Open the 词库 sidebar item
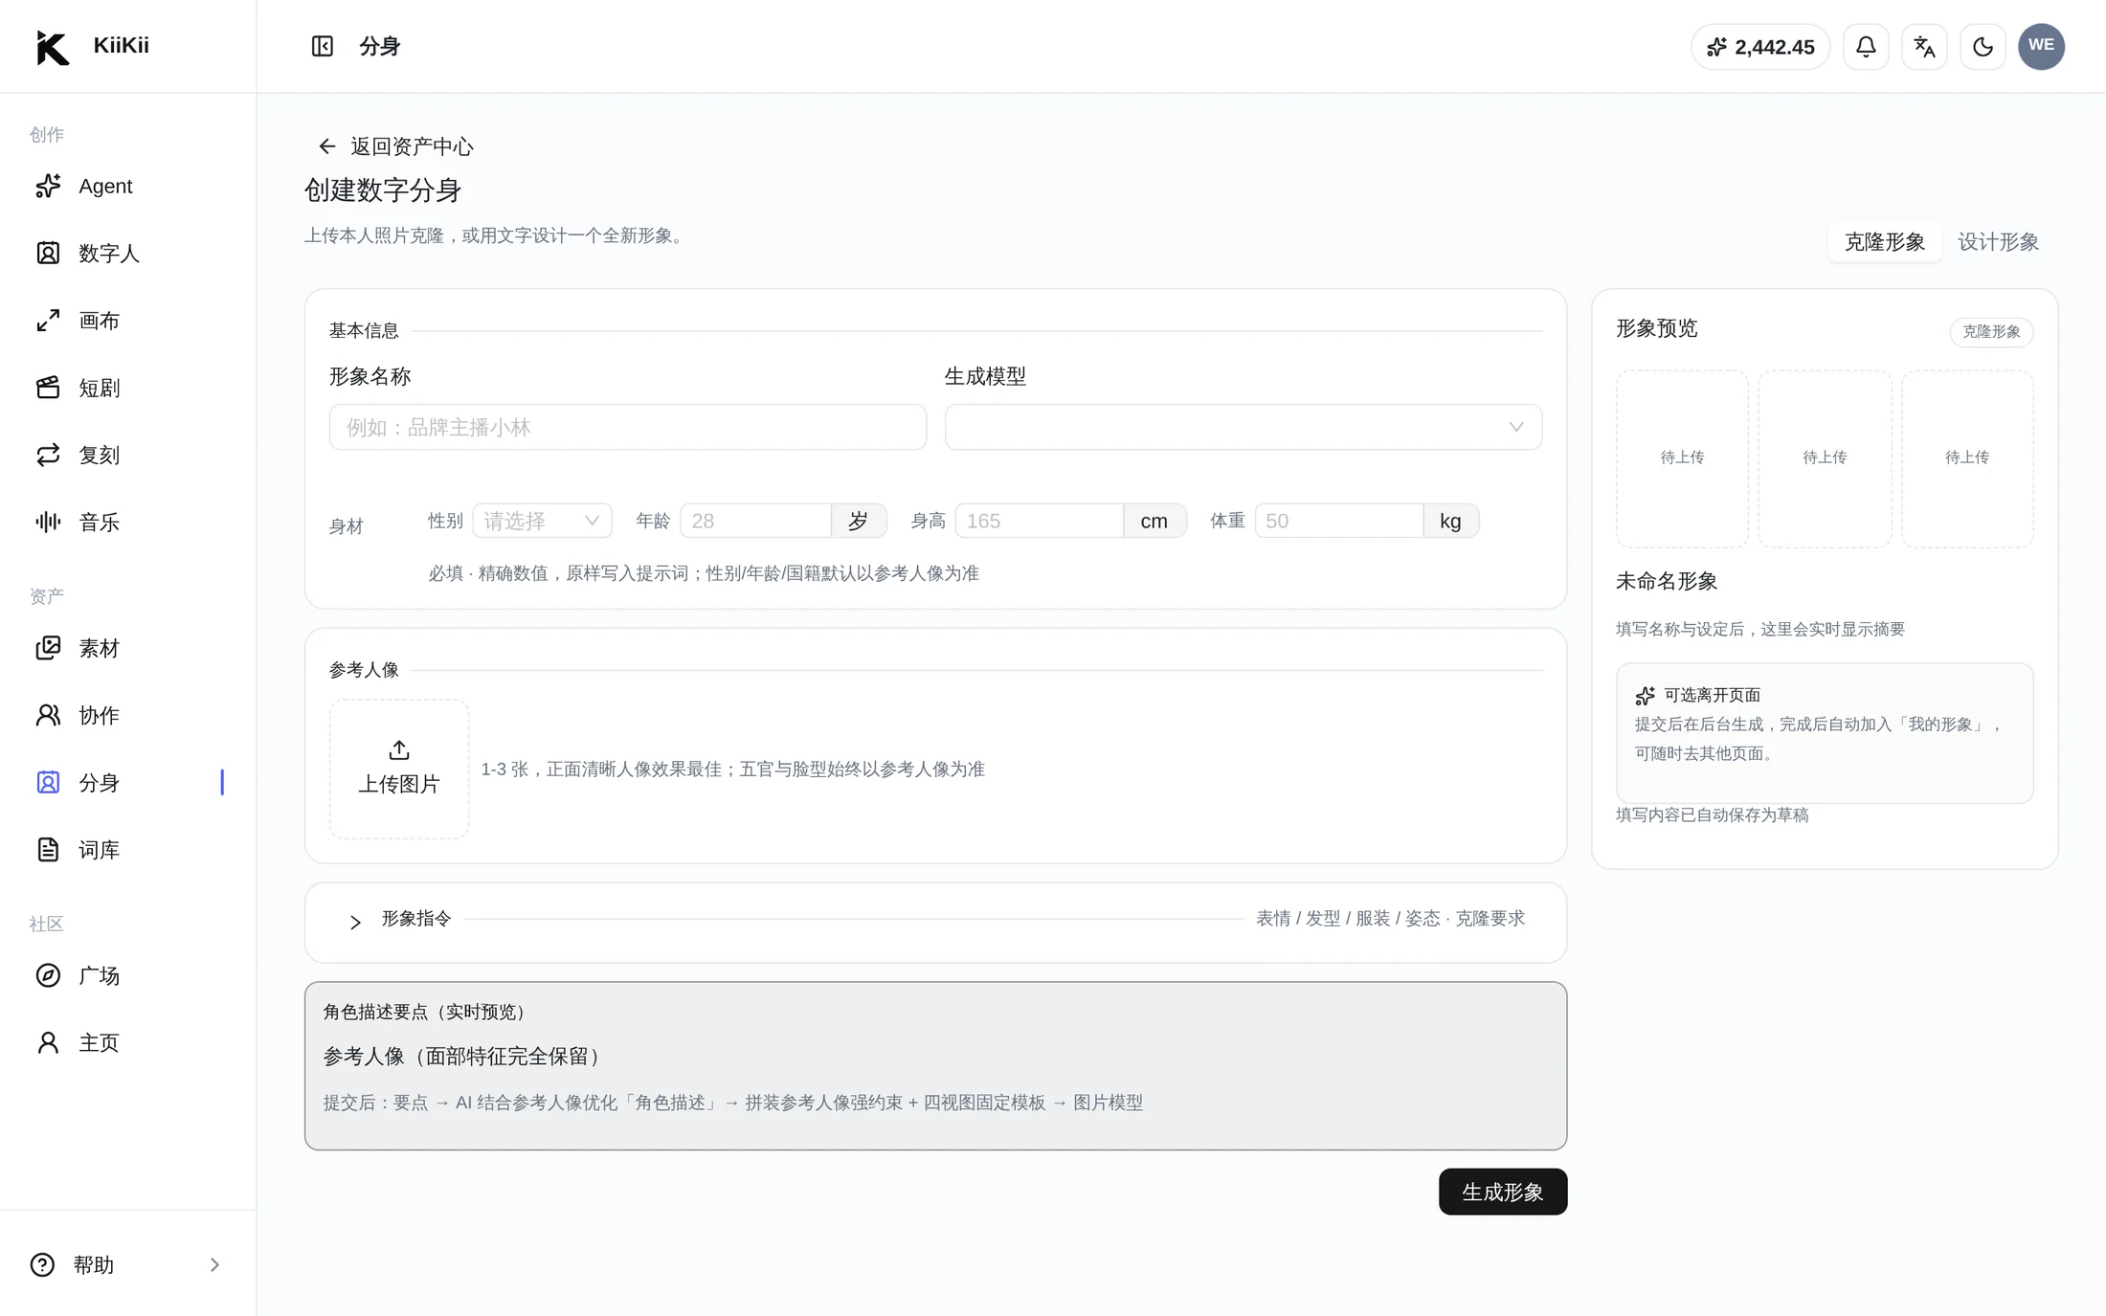 point(127,849)
